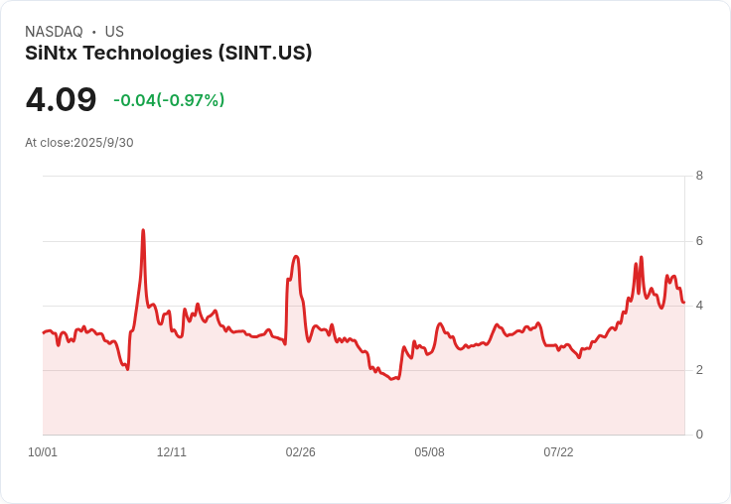Image resolution: width=731 pixels, height=504 pixels.
Task: Click the 6 label on the price axis
Action: (x=699, y=241)
